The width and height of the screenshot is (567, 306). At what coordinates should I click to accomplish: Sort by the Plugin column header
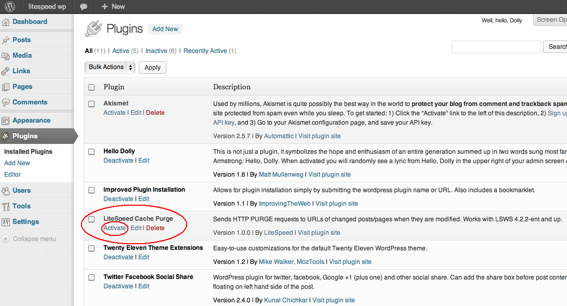113,87
